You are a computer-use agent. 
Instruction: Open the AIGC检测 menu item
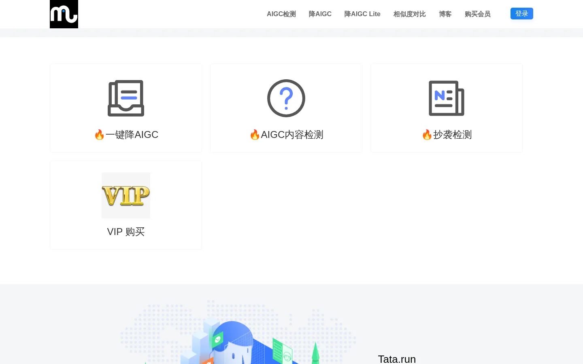click(x=281, y=14)
